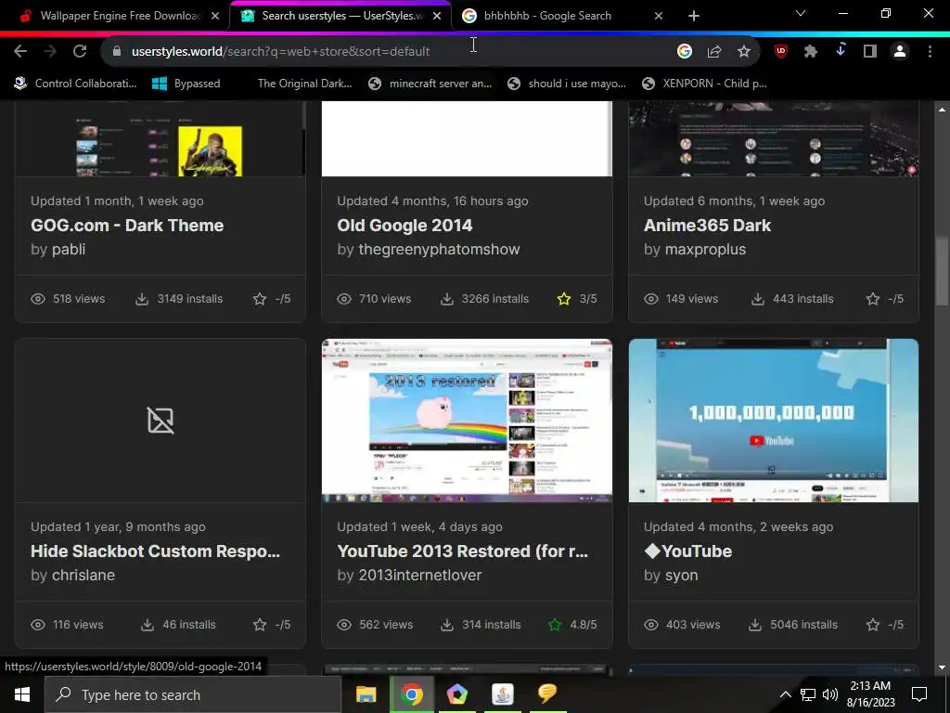Open the Java app icon in taskbar
The width and height of the screenshot is (950, 713).
[x=502, y=694]
